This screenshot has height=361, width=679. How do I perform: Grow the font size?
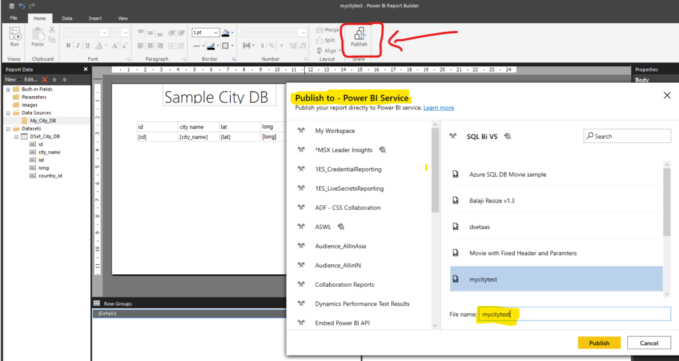(x=115, y=46)
